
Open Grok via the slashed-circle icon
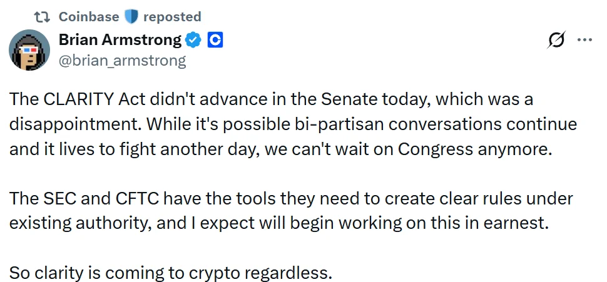click(x=557, y=40)
